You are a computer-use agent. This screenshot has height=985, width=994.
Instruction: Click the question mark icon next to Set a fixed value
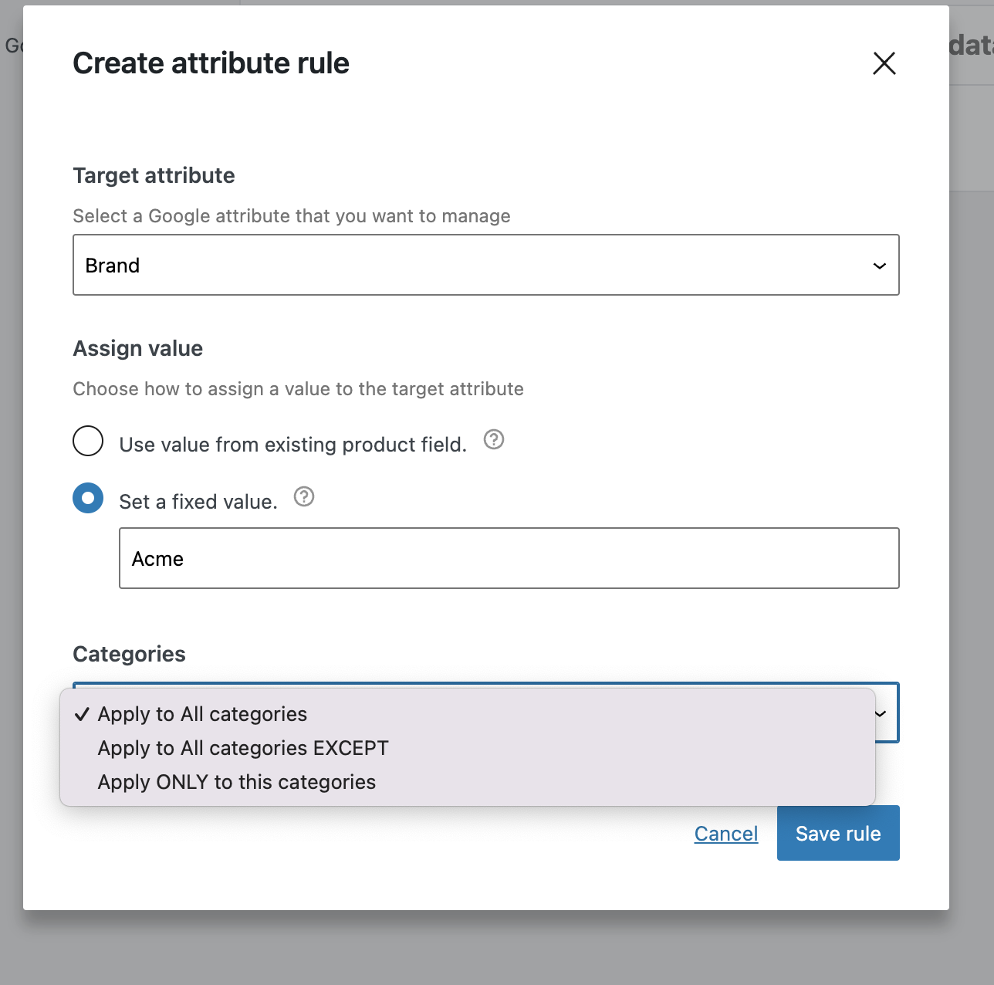point(303,497)
